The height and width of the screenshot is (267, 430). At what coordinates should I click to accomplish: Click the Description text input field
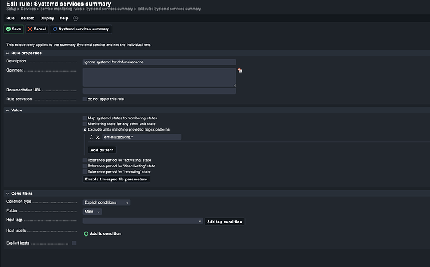pos(159,62)
